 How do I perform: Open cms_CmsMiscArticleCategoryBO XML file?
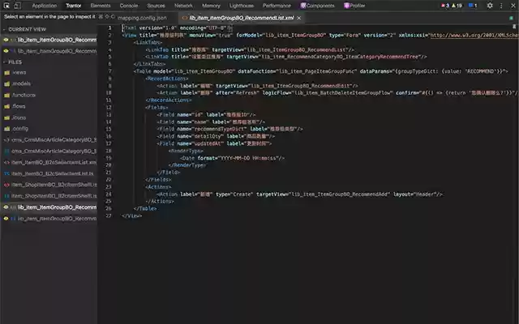pos(54,140)
